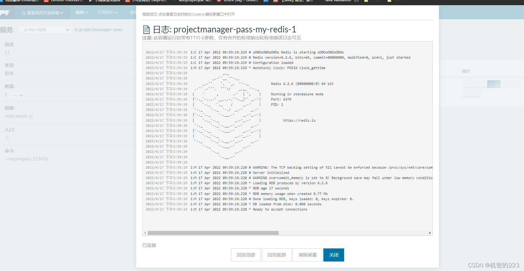Click the https://redis.io text in log
The width and height of the screenshot is (524, 271).
point(299,120)
